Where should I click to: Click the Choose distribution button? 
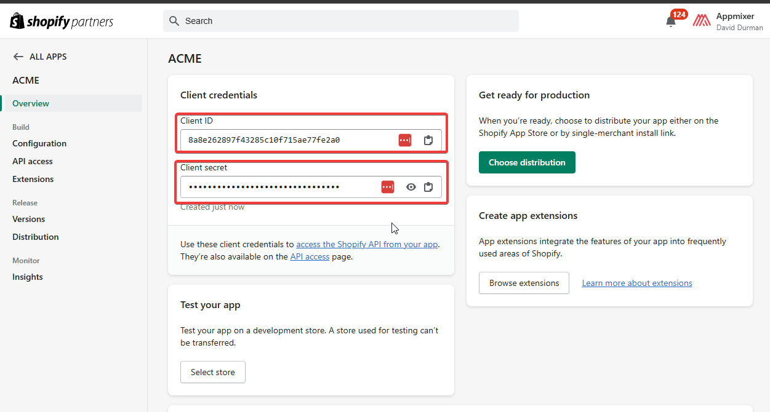tap(527, 162)
